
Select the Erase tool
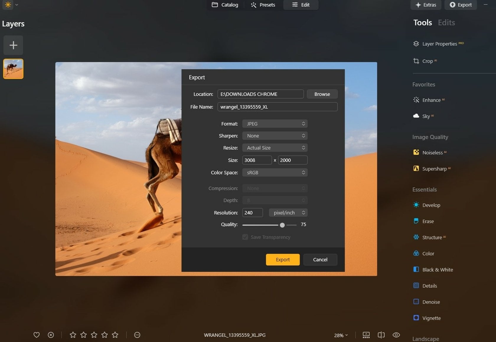(x=428, y=221)
